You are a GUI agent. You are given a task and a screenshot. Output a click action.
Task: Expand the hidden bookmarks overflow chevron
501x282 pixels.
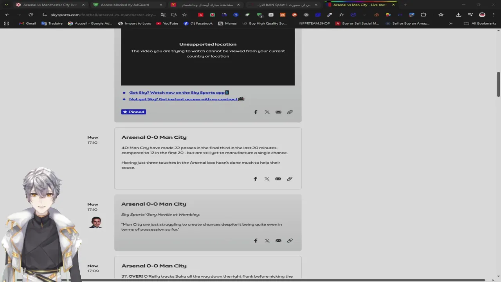(x=451, y=23)
